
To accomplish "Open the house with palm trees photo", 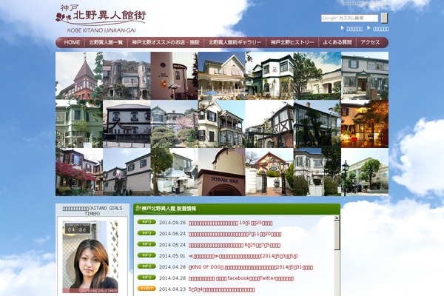I will pyautogui.click(x=317, y=124).
